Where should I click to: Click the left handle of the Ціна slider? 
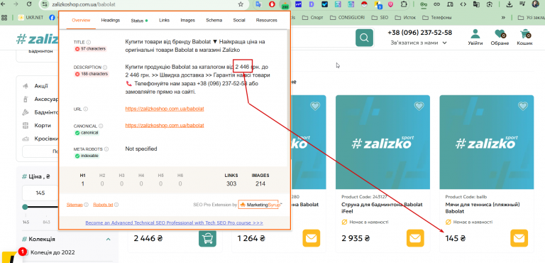pyautogui.click(x=25, y=207)
